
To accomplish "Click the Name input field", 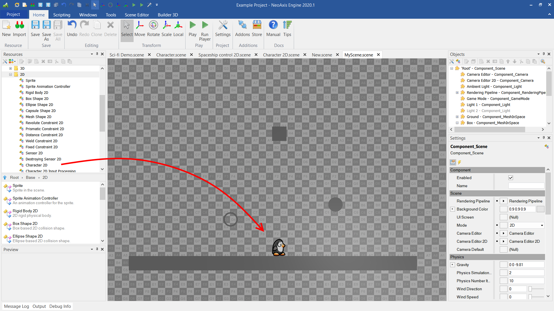I will pyautogui.click(x=526, y=186).
